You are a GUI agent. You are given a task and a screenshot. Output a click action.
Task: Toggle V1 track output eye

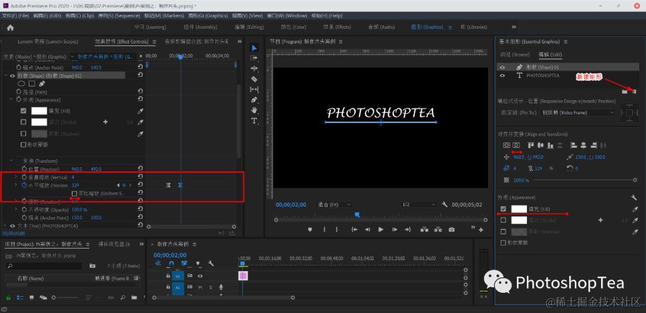(x=200, y=276)
